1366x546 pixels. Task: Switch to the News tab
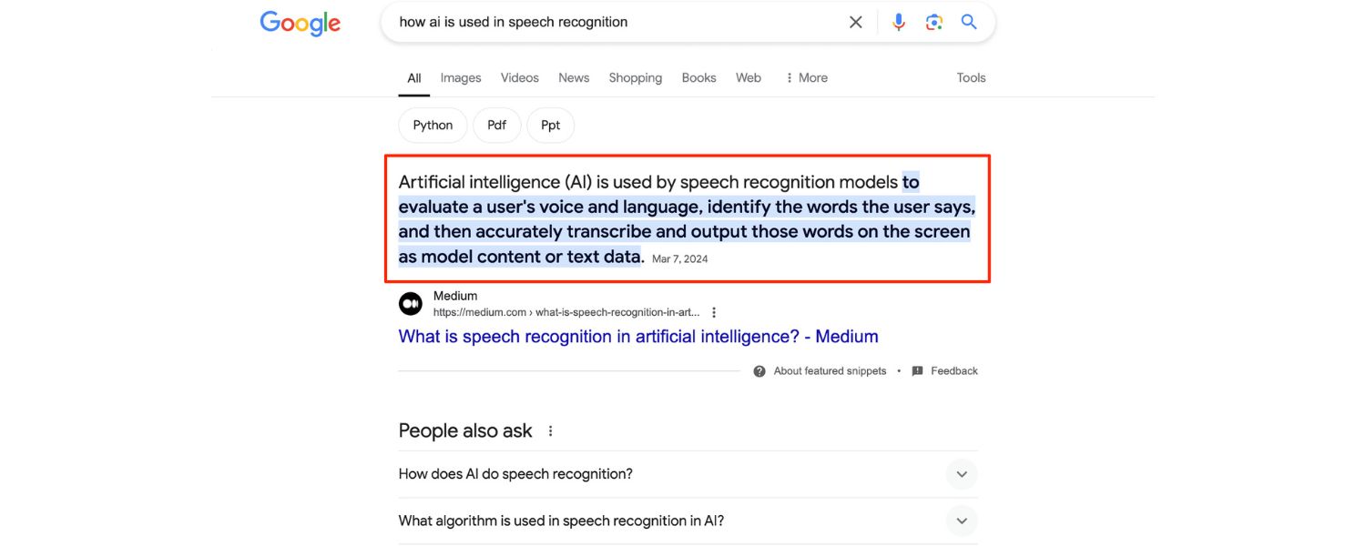tap(573, 77)
